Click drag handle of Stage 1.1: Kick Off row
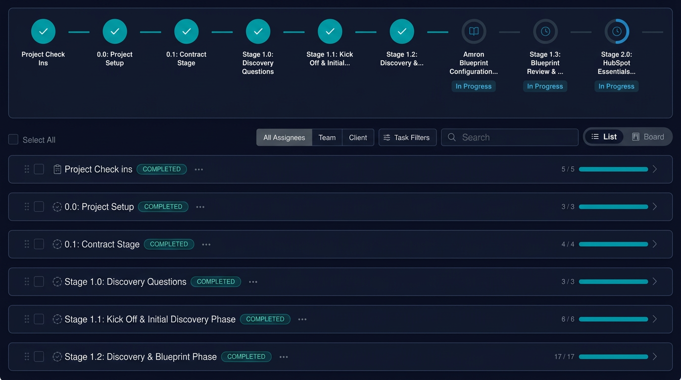Viewport: 681px width, 380px height. point(27,319)
